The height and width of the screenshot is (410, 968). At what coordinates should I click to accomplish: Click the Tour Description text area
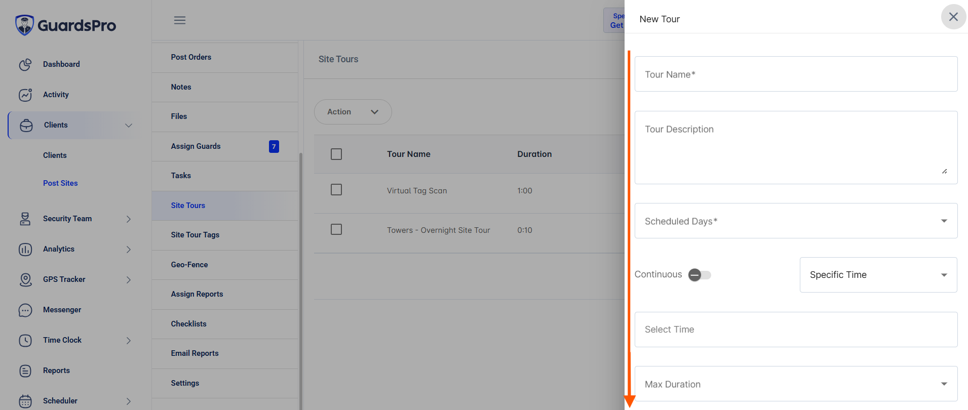coord(796,147)
